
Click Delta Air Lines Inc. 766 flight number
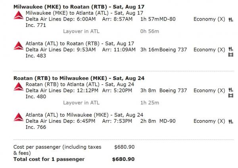coord(36,127)
